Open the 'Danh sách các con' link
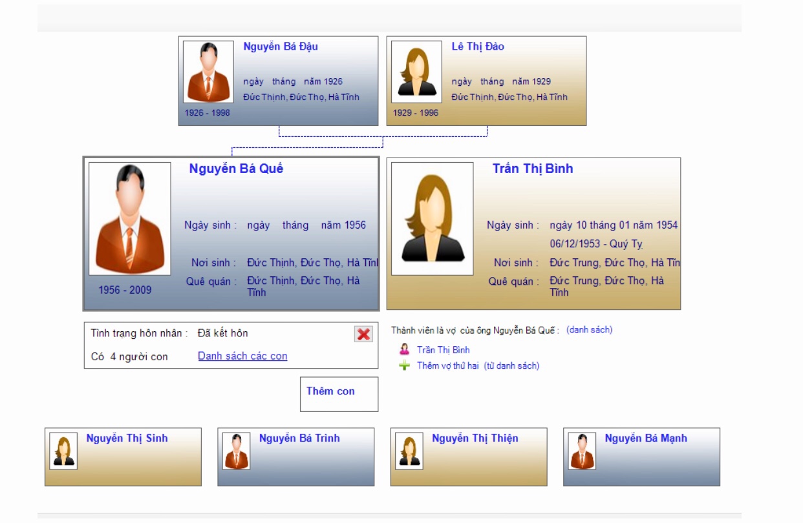The image size is (803, 523). click(x=242, y=356)
